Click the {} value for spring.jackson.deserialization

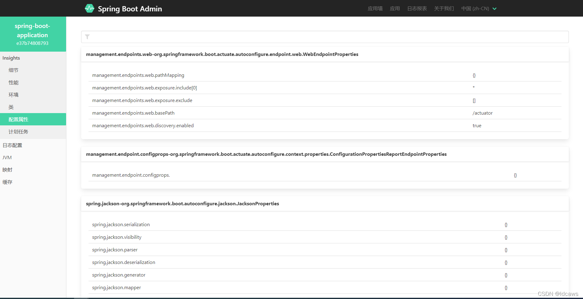506,262
